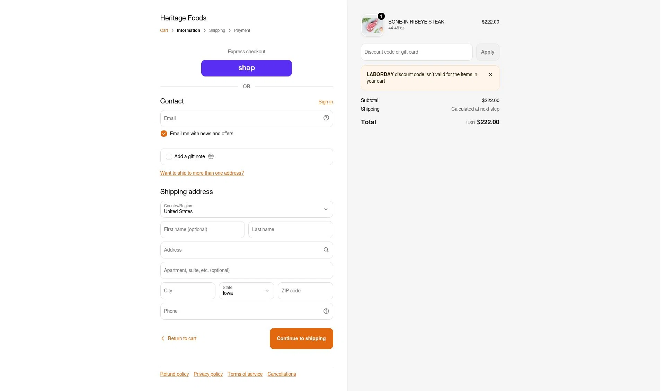Click the ribeye steak product thumbnail
665x391 pixels.
372,26
